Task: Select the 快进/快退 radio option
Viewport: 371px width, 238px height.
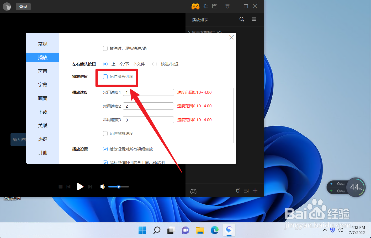Action: 155,64
